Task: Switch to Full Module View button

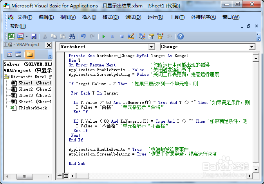Action: [66, 176]
